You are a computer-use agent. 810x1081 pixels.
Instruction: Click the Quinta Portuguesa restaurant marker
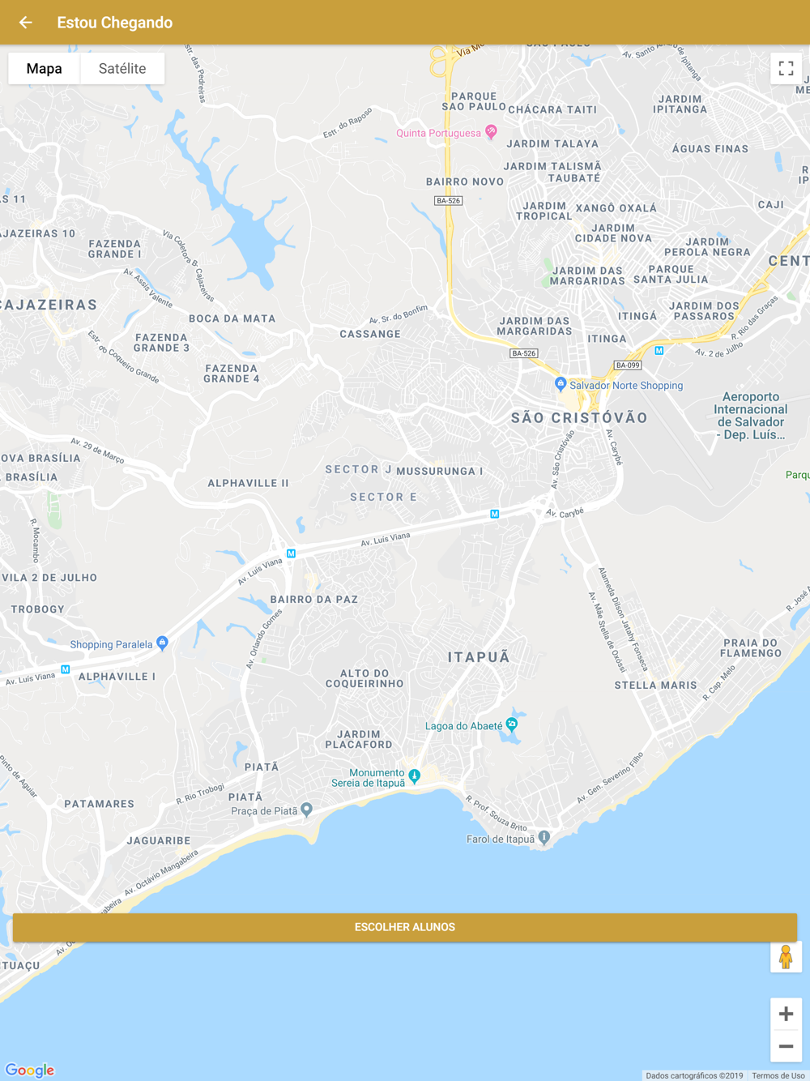(491, 132)
